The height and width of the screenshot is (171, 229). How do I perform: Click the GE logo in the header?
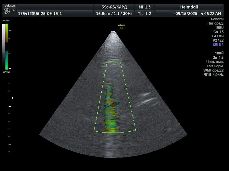click(x=7, y=11)
